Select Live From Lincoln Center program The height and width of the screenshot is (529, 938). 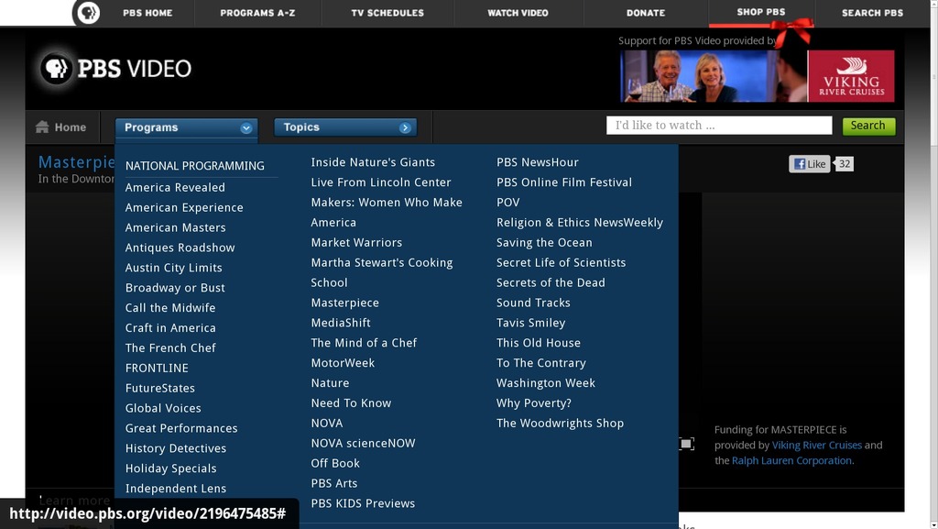click(381, 182)
